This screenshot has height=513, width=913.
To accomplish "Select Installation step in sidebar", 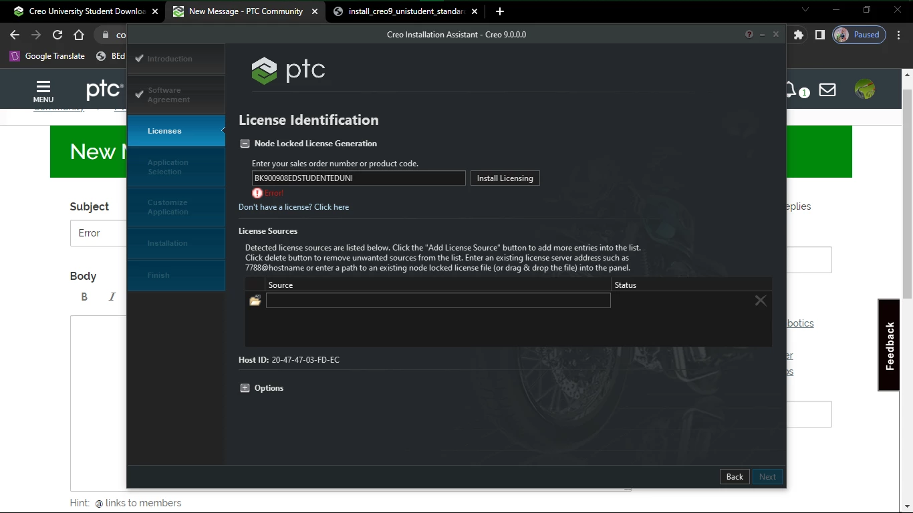I will click(176, 243).
